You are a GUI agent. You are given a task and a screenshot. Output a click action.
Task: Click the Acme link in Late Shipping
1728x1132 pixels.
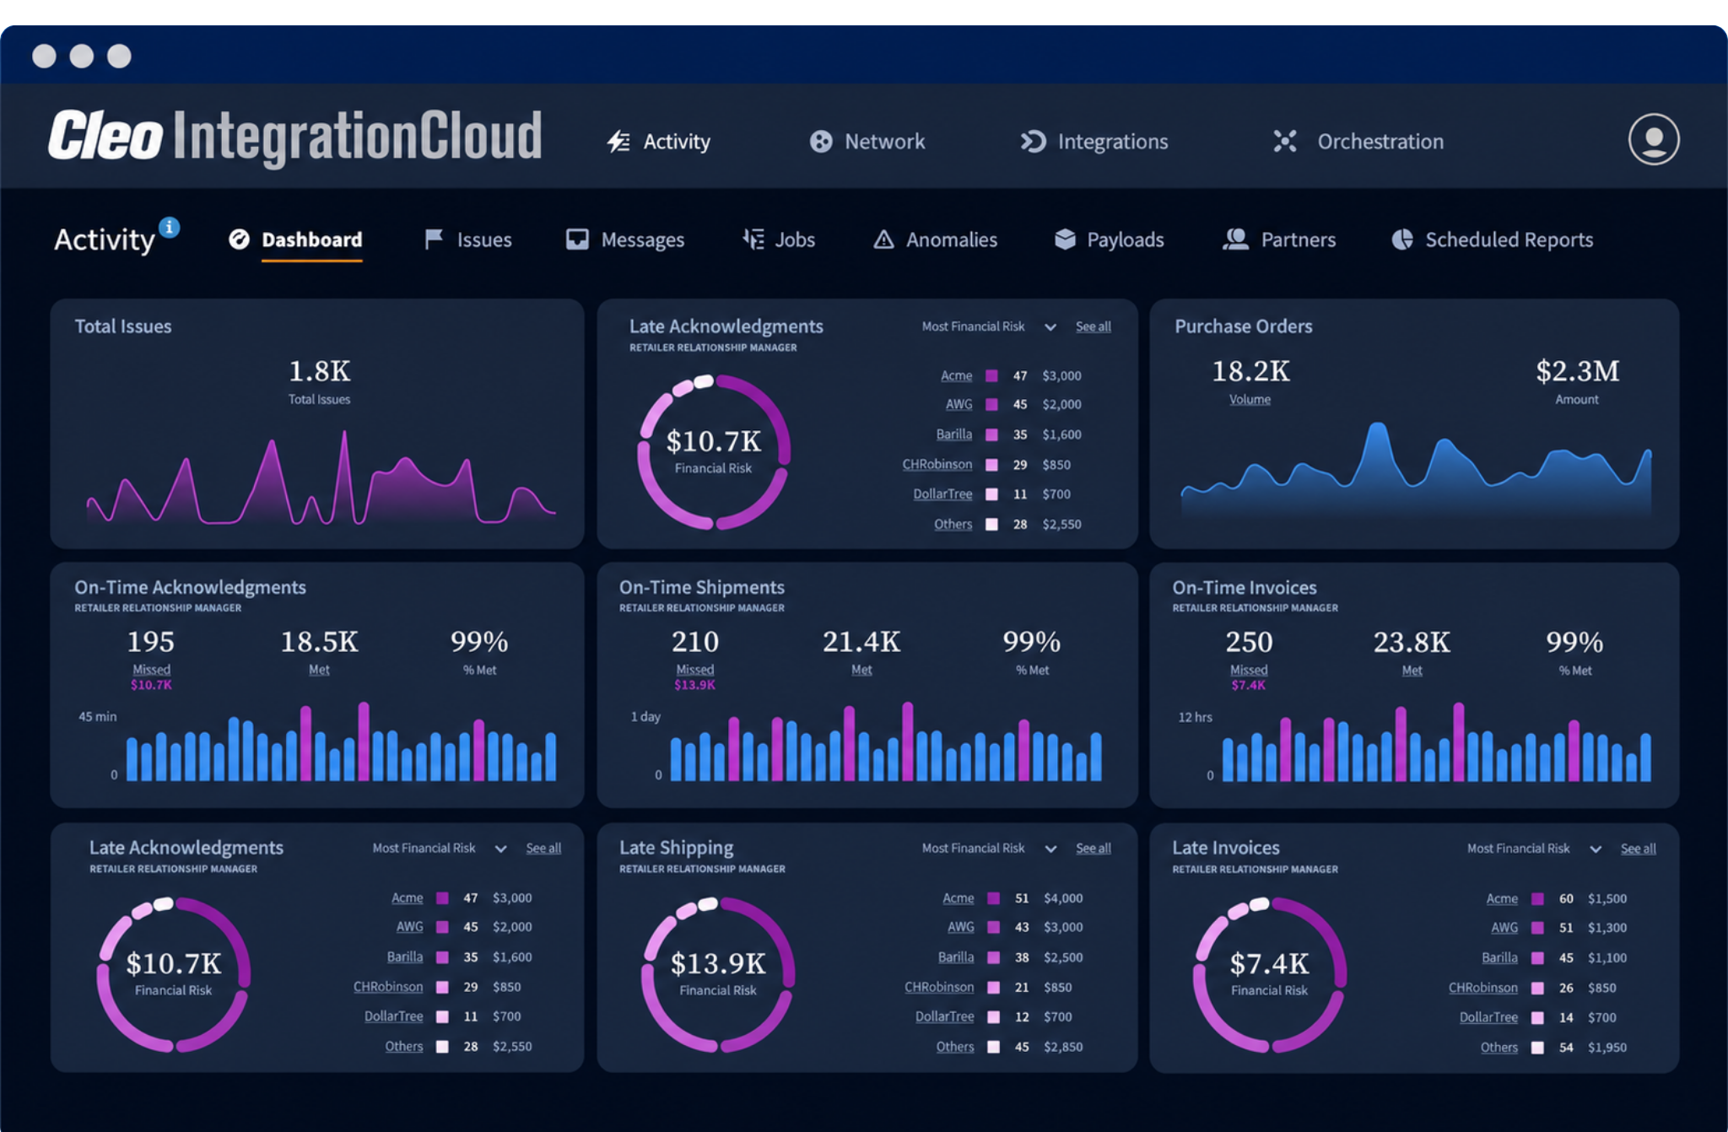click(x=958, y=898)
